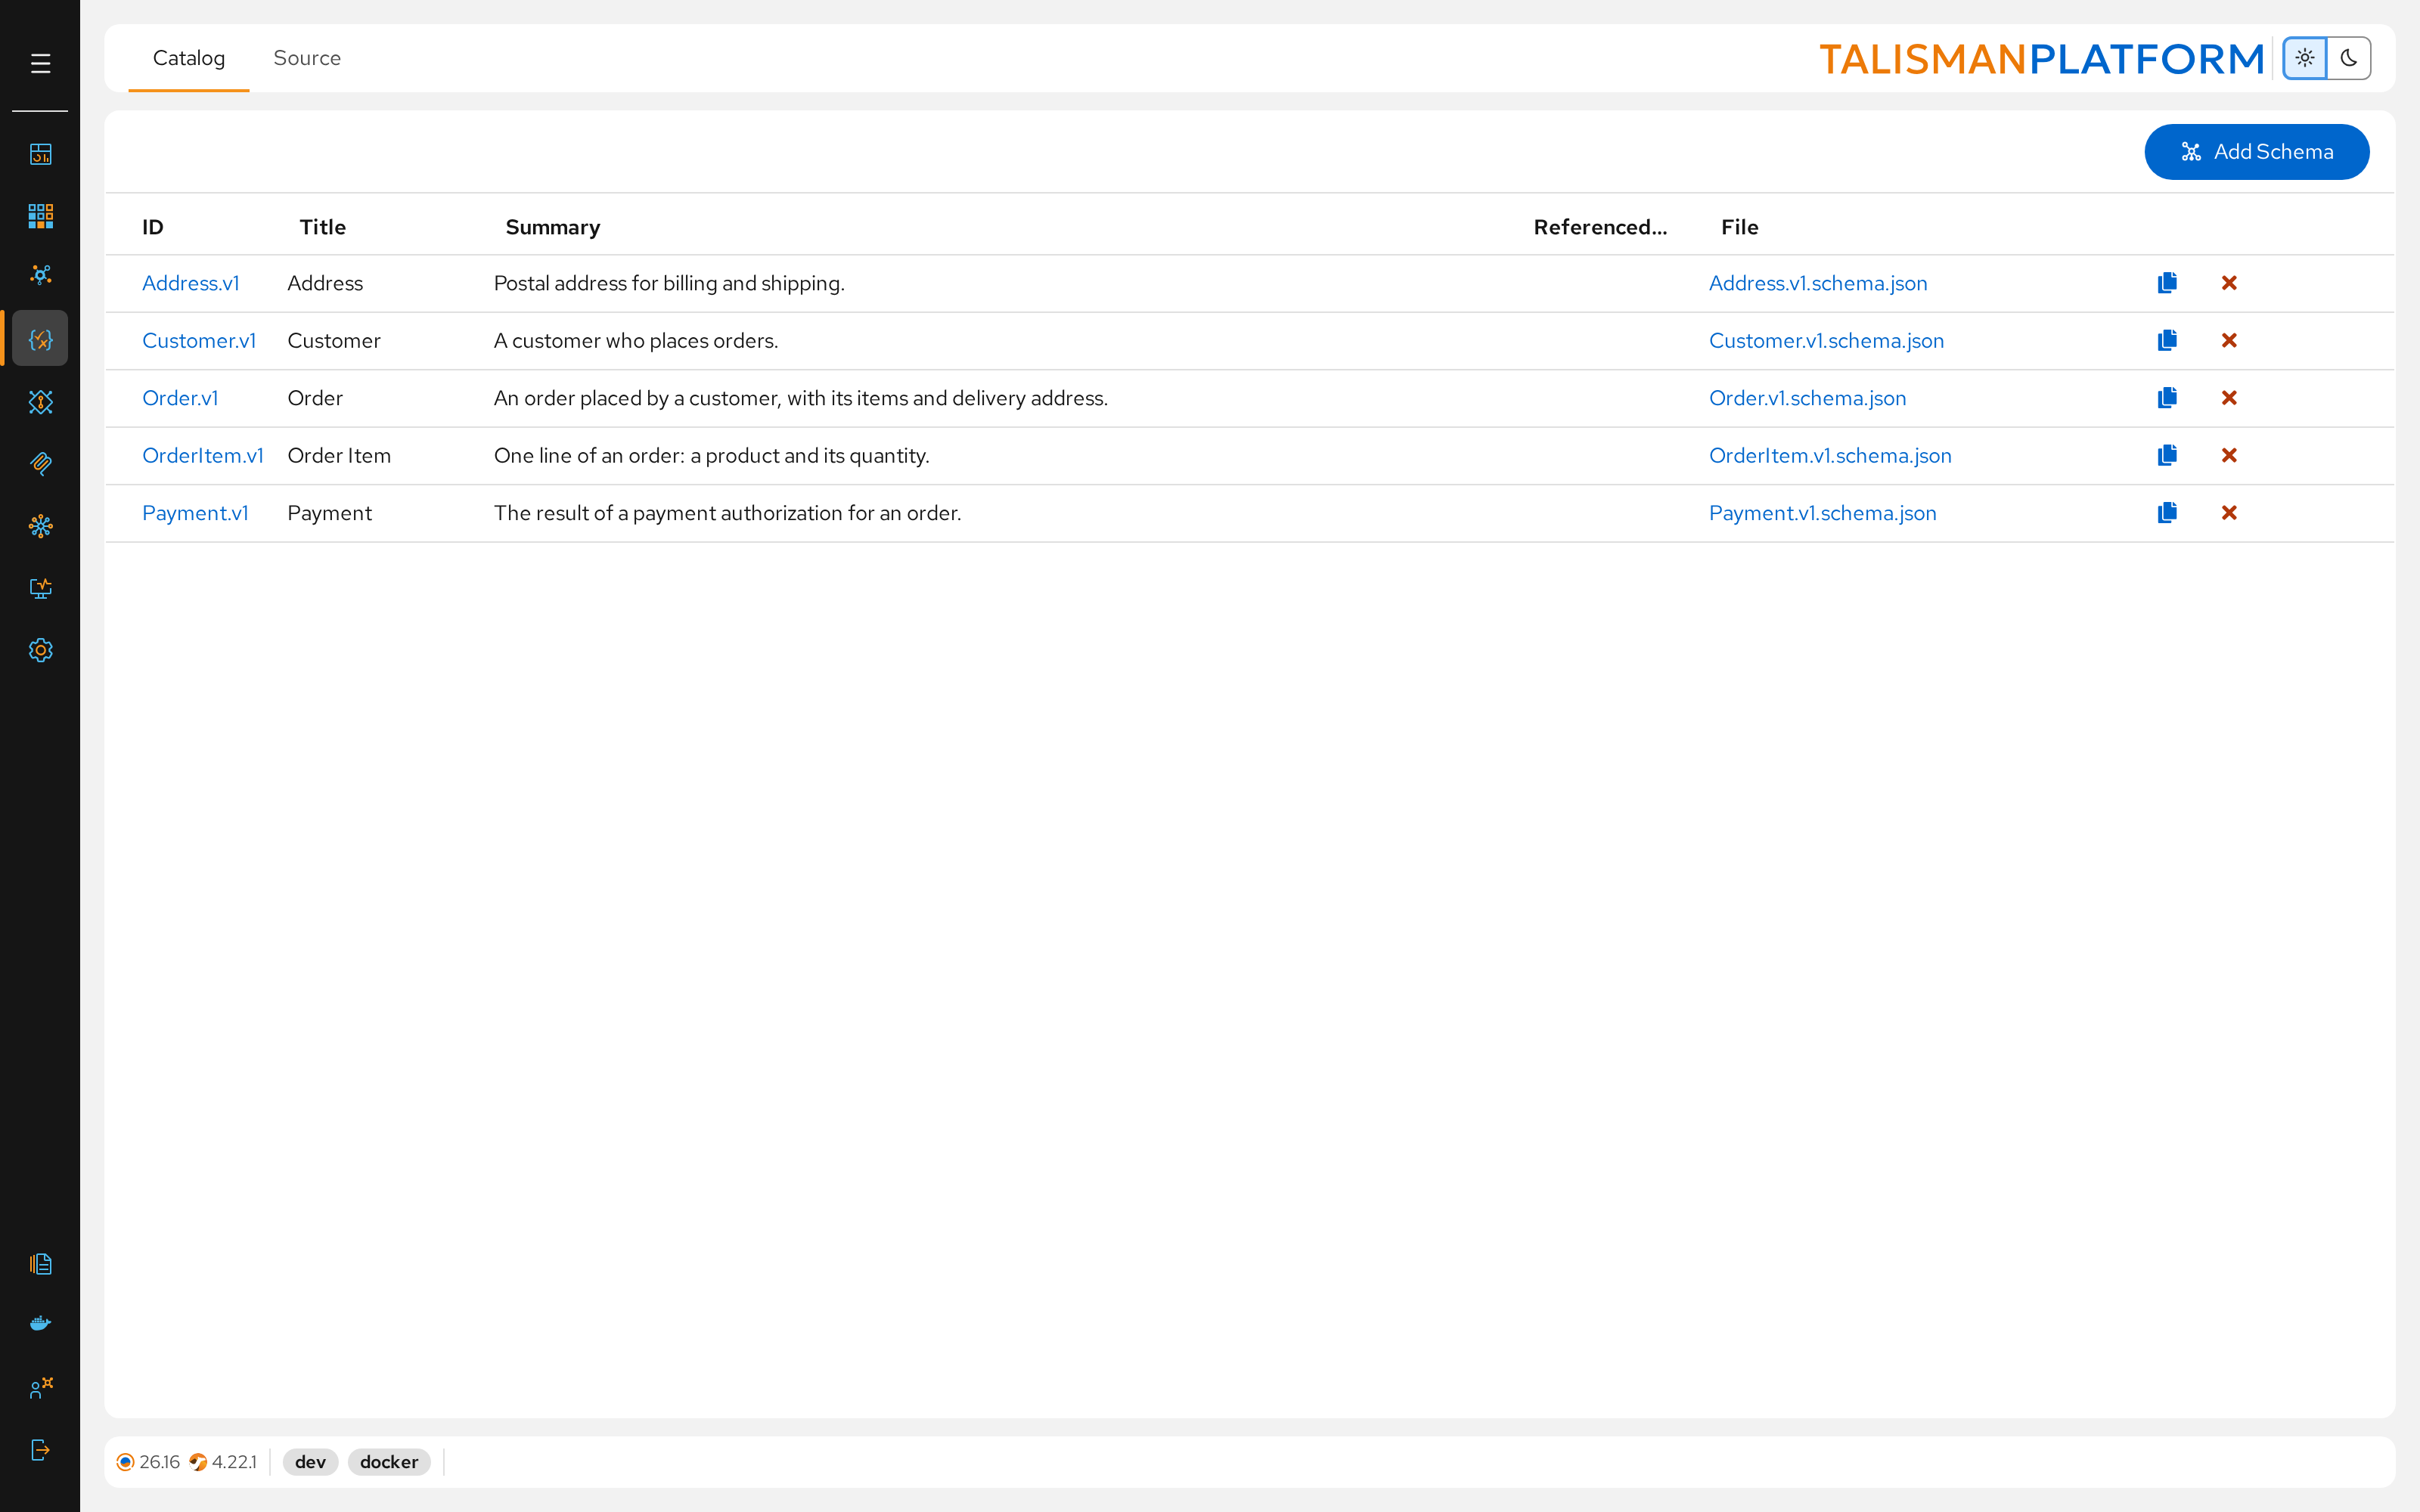Viewport: 2420px width, 1512px height.
Task: Switch to the Source tab
Action: tap(307, 58)
